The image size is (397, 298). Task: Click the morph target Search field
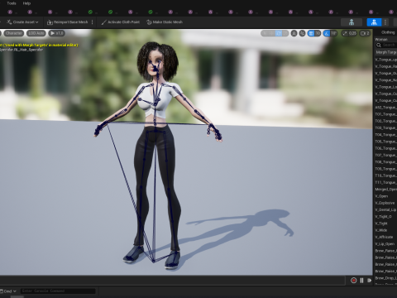tap(386, 45)
